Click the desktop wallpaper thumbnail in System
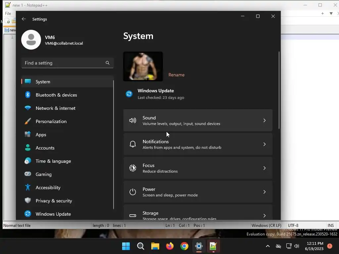This screenshot has height=254, width=339. pyautogui.click(x=143, y=66)
